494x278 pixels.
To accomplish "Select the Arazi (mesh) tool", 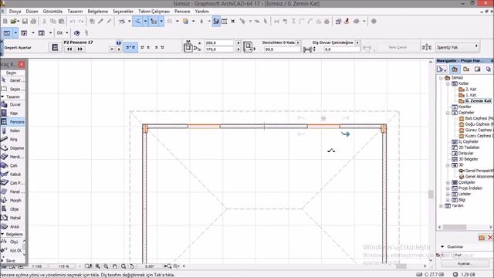I will point(12,226).
